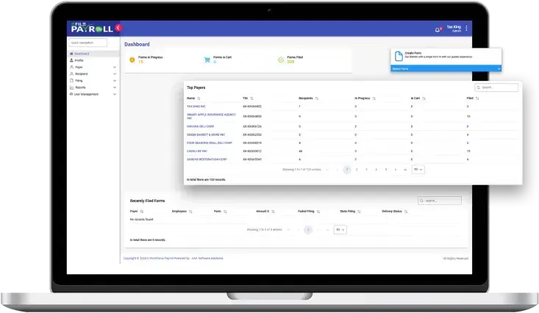This screenshot has height=313, width=539.
Task: Open the SMART APPLE INSURANCE AGENCY payer link
Action: click(x=210, y=116)
